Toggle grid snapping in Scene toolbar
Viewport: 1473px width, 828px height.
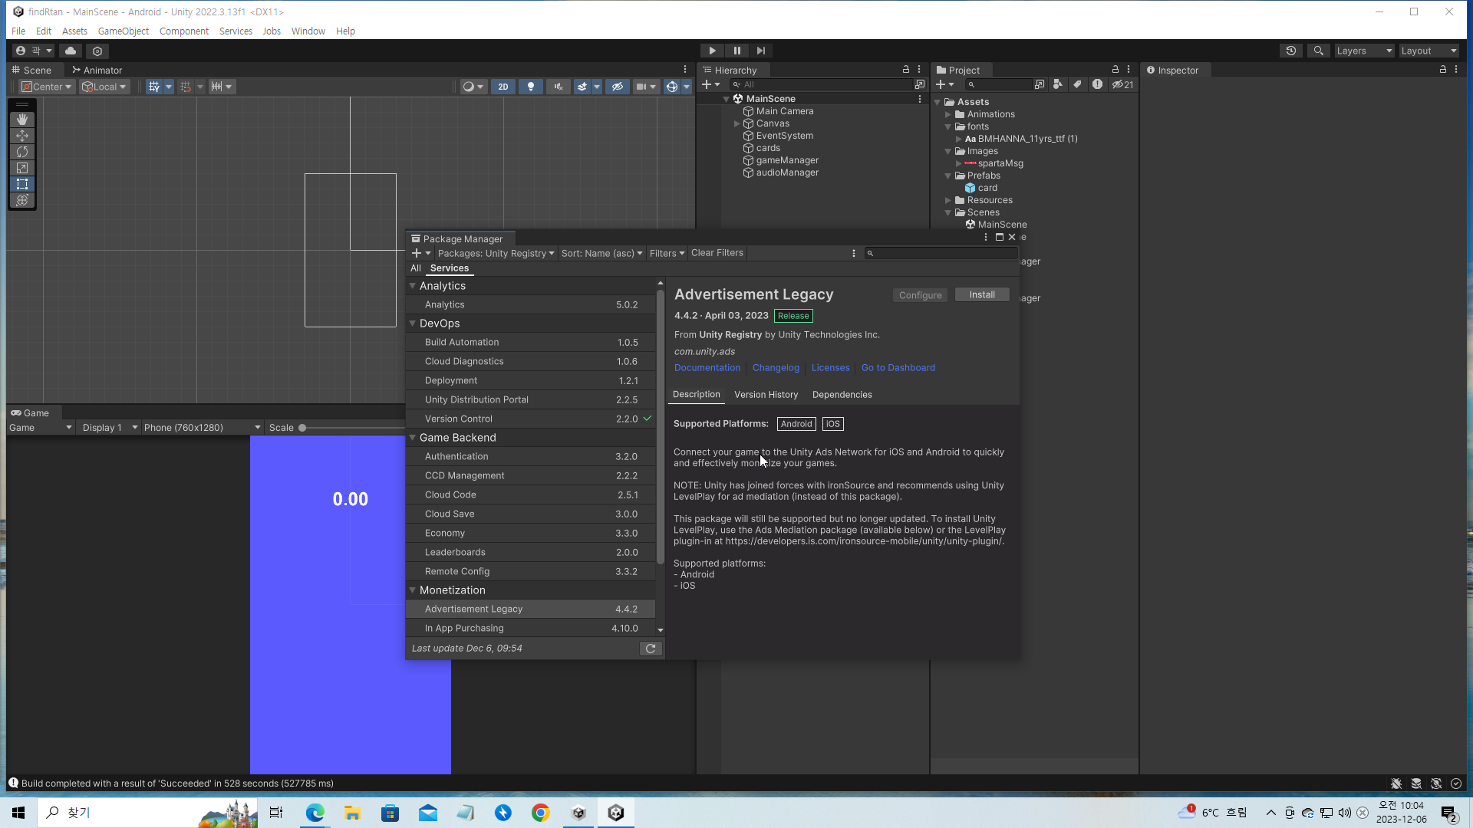coord(186,87)
